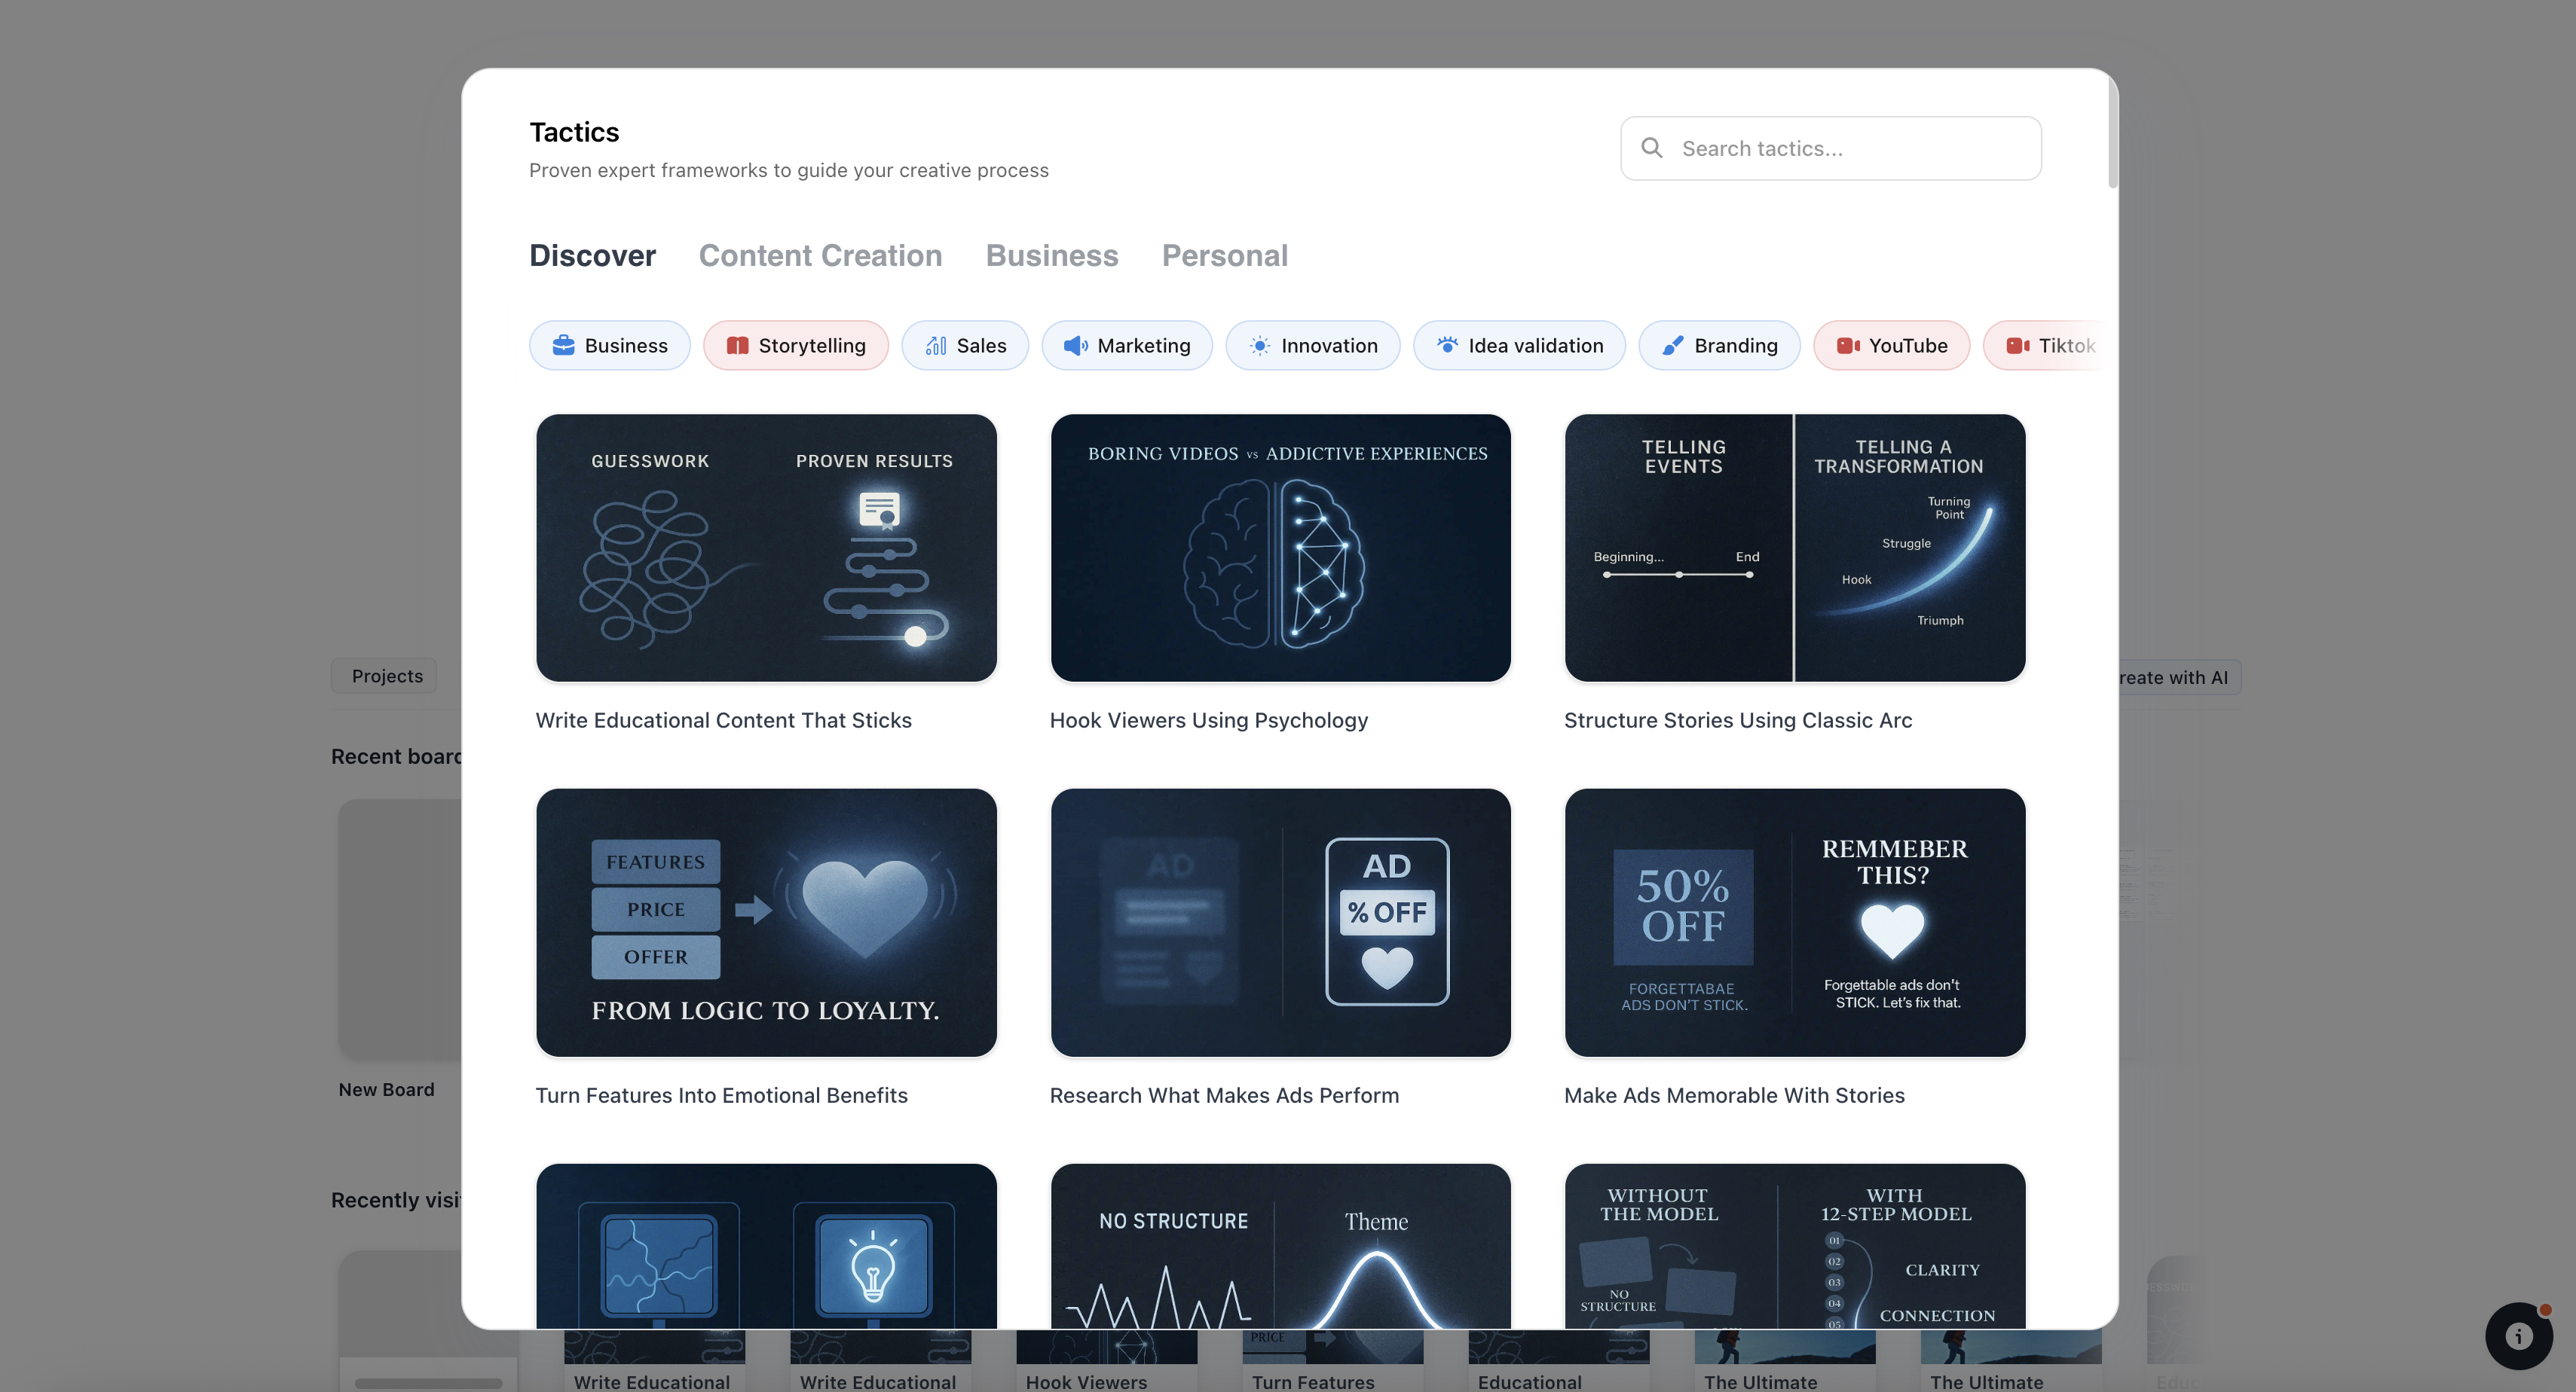The image size is (2576, 1392).
Task: Open the Write Educational Content That Sticks tactic
Action: click(x=766, y=548)
